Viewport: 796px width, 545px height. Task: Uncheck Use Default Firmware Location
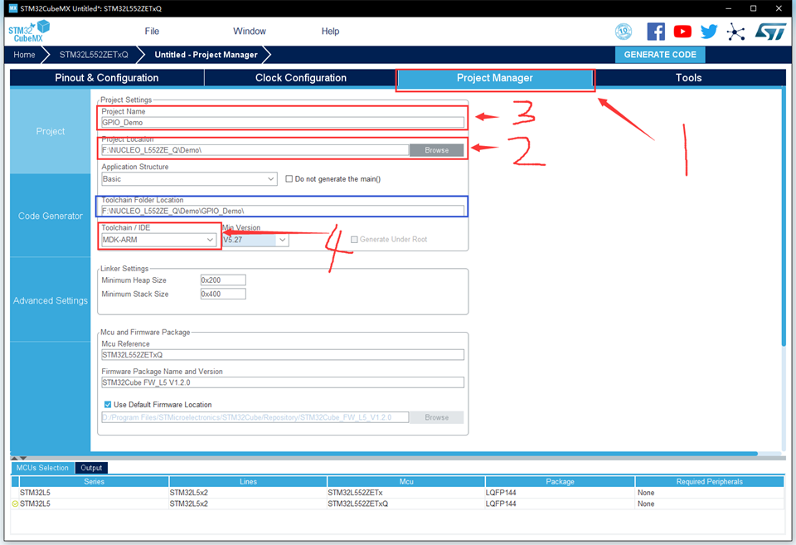[x=108, y=404]
